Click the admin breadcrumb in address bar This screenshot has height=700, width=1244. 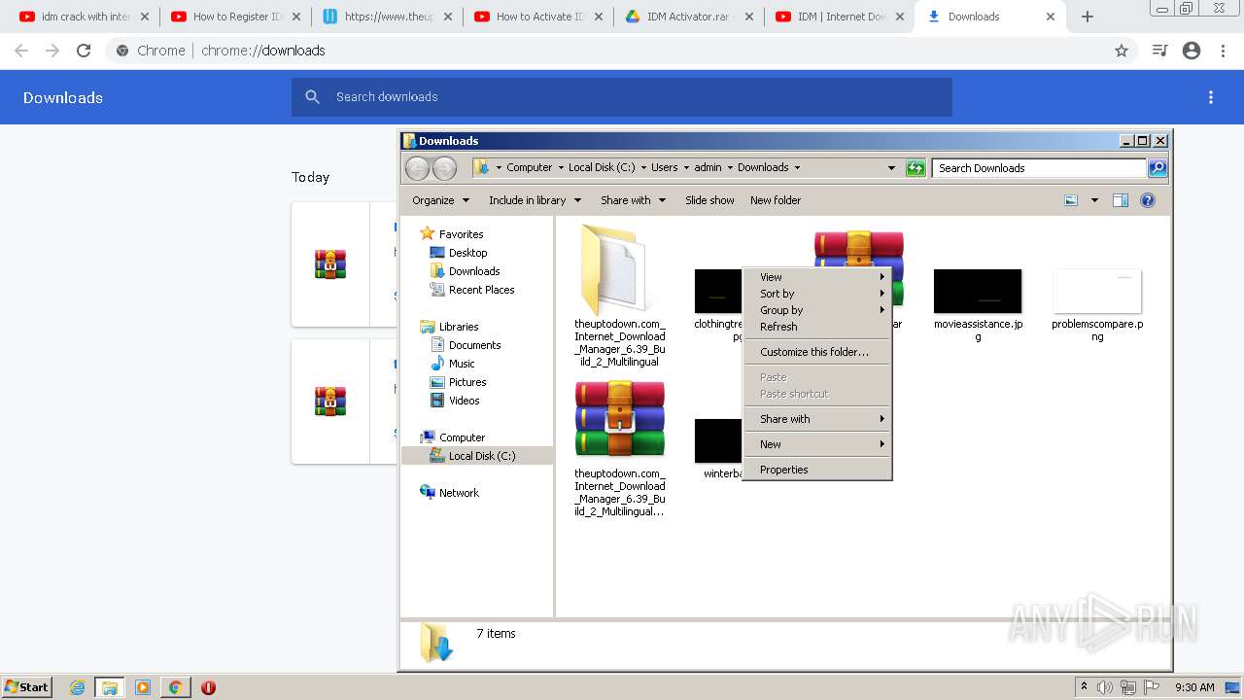(708, 167)
